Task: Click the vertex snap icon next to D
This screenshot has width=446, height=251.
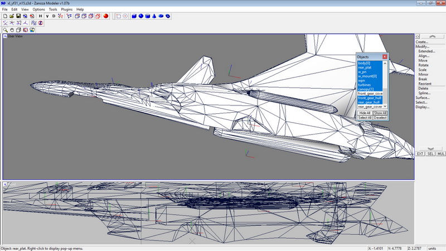Action: [x=61, y=16]
